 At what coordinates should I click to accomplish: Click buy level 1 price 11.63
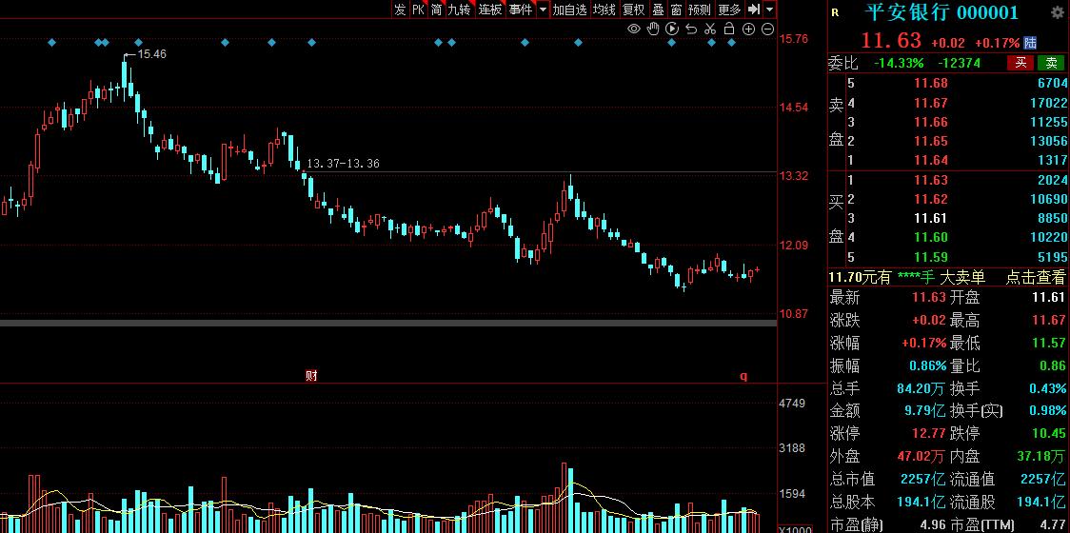click(x=931, y=180)
